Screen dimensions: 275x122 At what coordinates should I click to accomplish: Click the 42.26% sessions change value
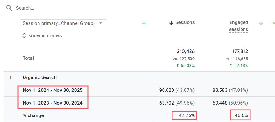pos(187,115)
